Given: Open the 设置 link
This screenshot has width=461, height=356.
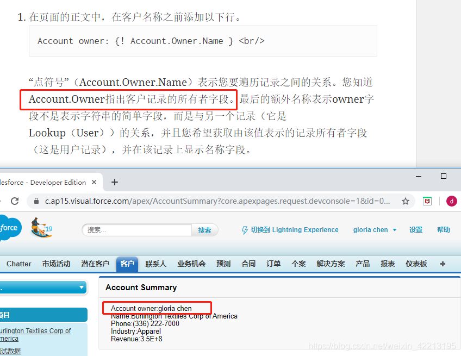Looking at the screenshot, I should (x=416, y=230).
